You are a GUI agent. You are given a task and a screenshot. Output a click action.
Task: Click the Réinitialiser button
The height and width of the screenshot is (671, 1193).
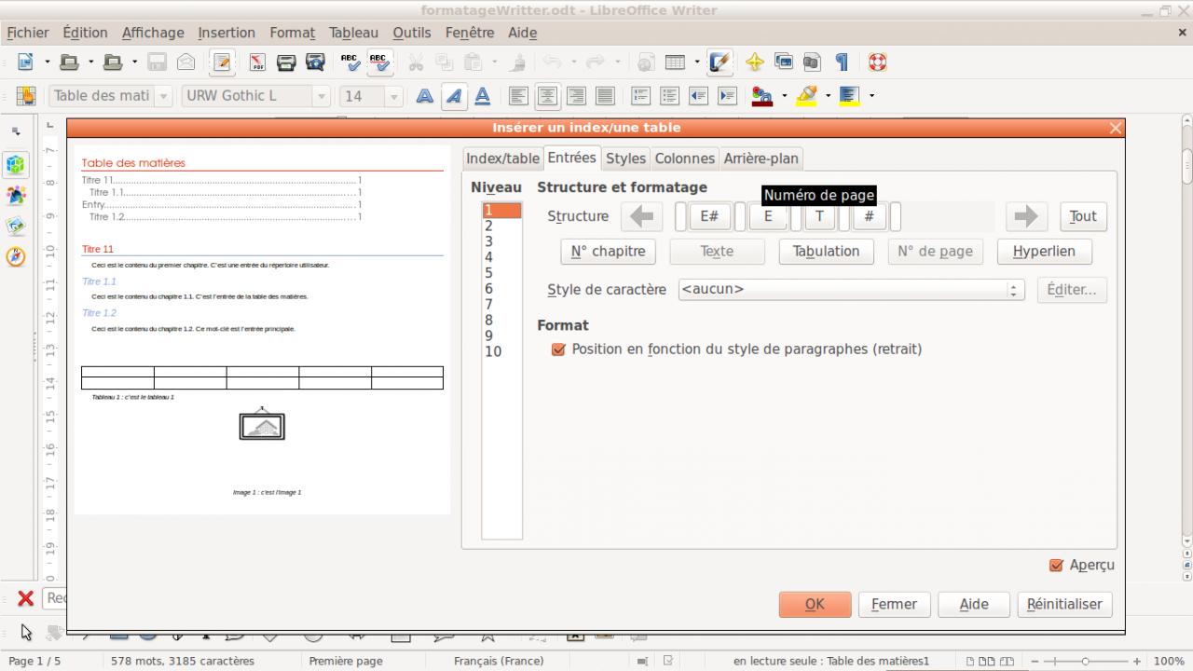click(x=1064, y=604)
